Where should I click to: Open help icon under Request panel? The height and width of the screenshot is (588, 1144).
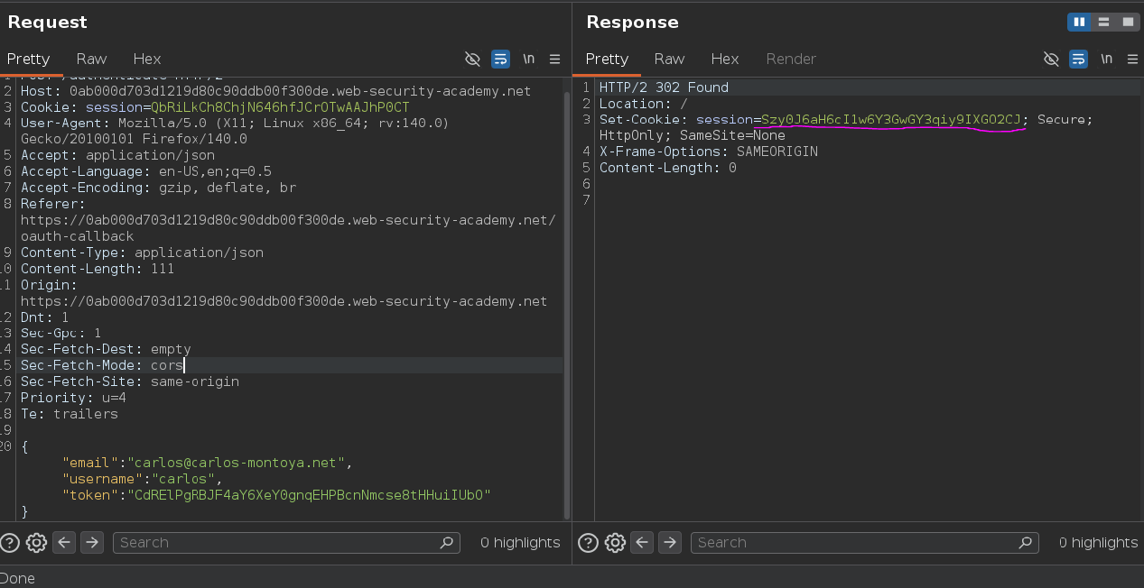coord(10,543)
